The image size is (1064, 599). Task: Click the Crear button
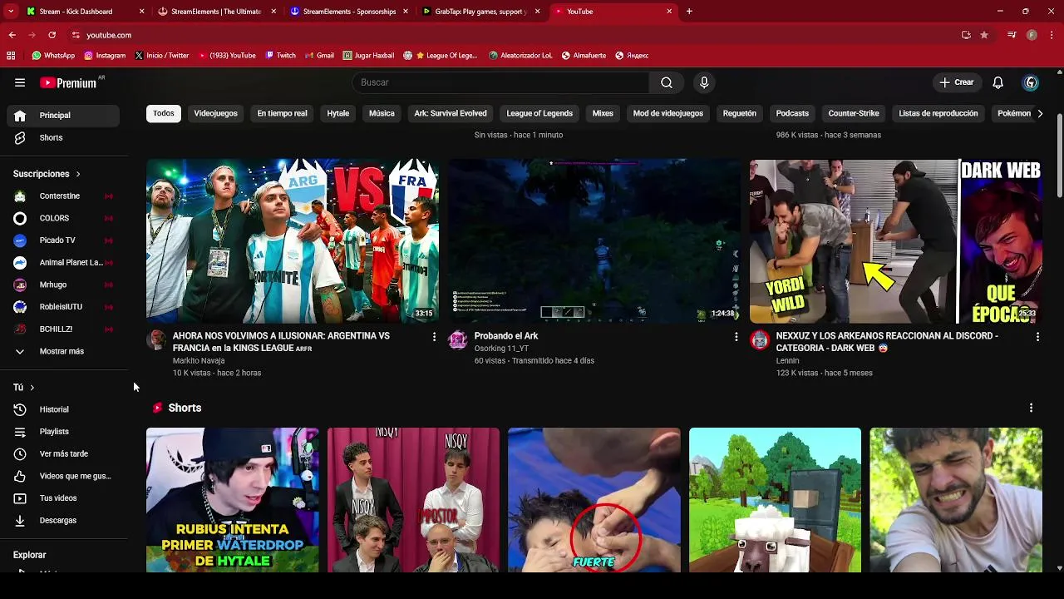tap(957, 82)
